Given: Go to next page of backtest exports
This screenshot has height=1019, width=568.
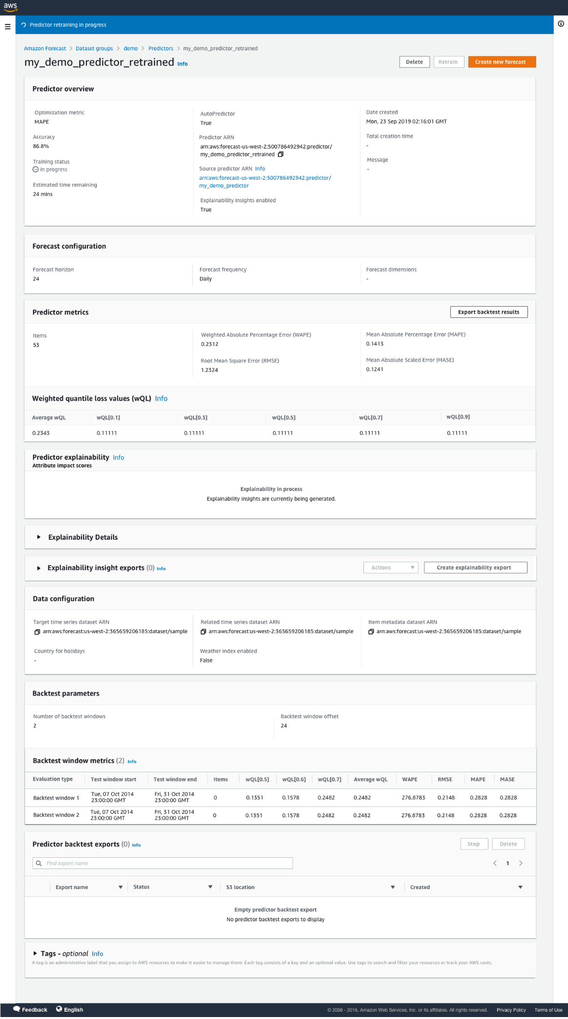Looking at the screenshot, I should [521, 863].
